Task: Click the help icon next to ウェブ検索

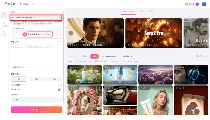Action: 22,85
